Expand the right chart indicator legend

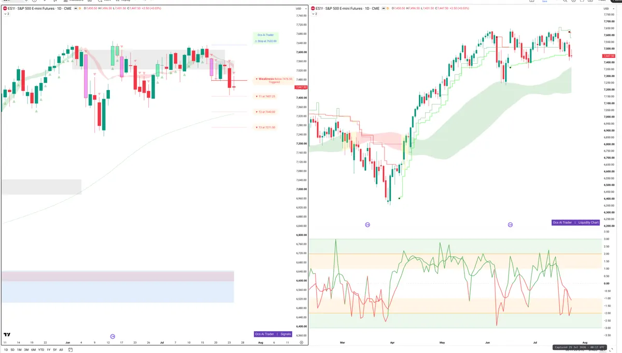(x=315, y=14)
